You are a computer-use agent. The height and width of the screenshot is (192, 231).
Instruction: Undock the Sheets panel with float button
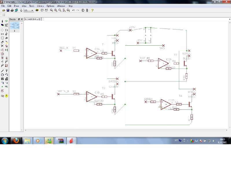click(19, 19)
